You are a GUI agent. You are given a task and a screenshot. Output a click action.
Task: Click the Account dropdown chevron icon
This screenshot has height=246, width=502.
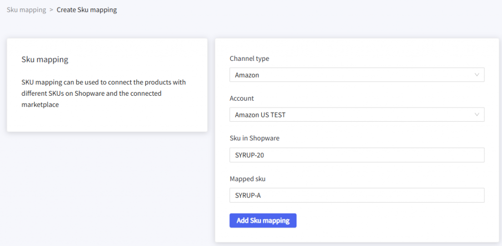pyautogui.click(x=477, y=115)
